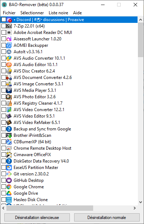Check the AOMEI Backupper checkbox

[4, 45]
